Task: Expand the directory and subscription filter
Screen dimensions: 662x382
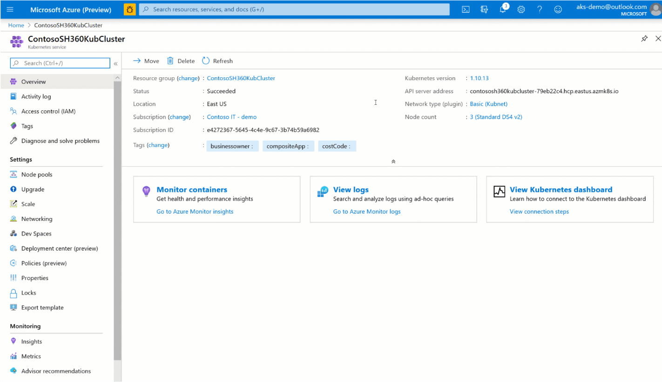Action: 484,9
